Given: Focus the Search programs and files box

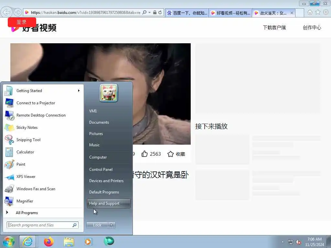Looking at the screenshot, I should coord(42,225).
